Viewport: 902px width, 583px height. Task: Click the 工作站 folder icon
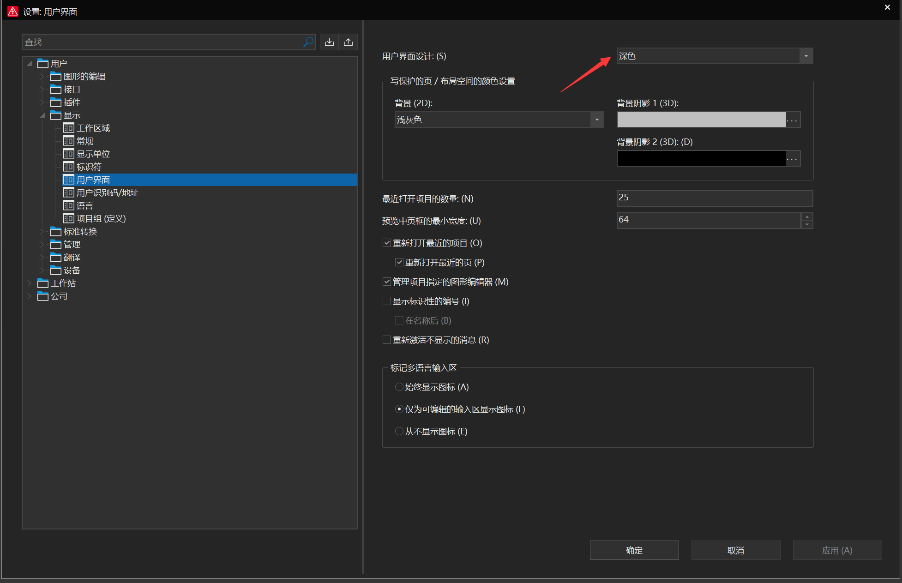(x=43, y=283)
